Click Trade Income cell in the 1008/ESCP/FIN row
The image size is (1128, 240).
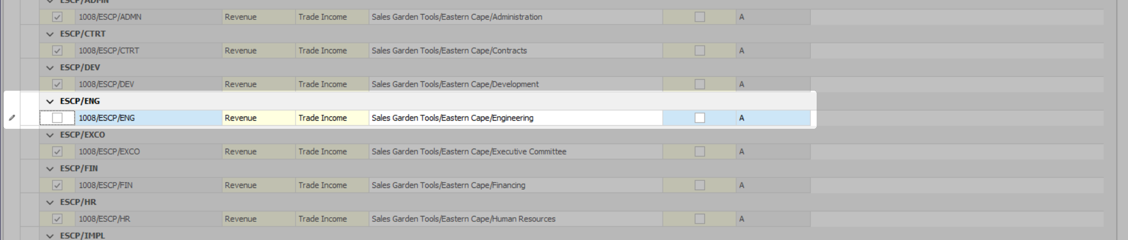point(331,185)
